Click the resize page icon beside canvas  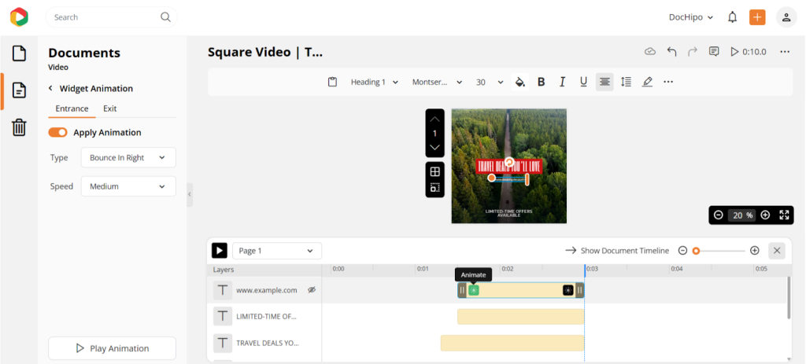pyautogui.click(x=434, y=187)
